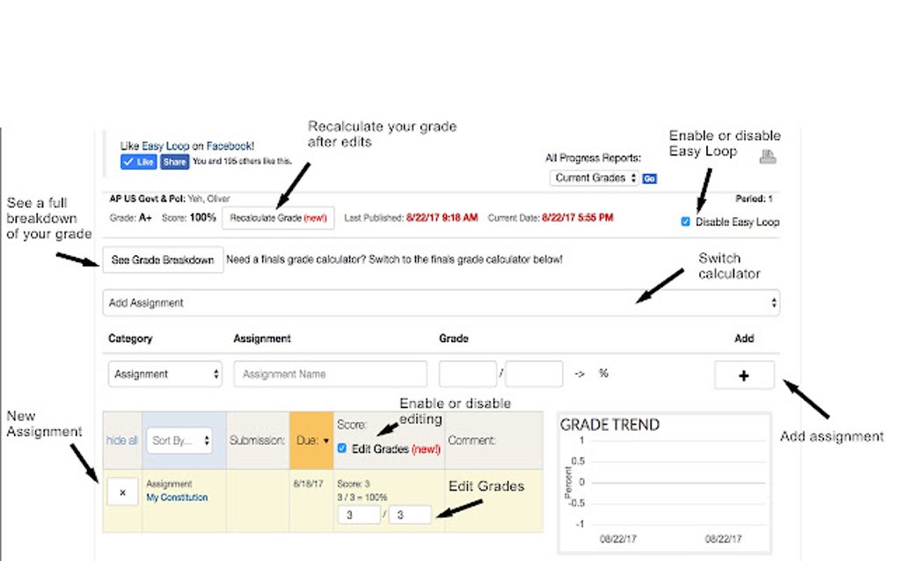The width and height of the screenshot is (897, 561).
Task: Click the Recalculate Grade button
Action: 279,217
